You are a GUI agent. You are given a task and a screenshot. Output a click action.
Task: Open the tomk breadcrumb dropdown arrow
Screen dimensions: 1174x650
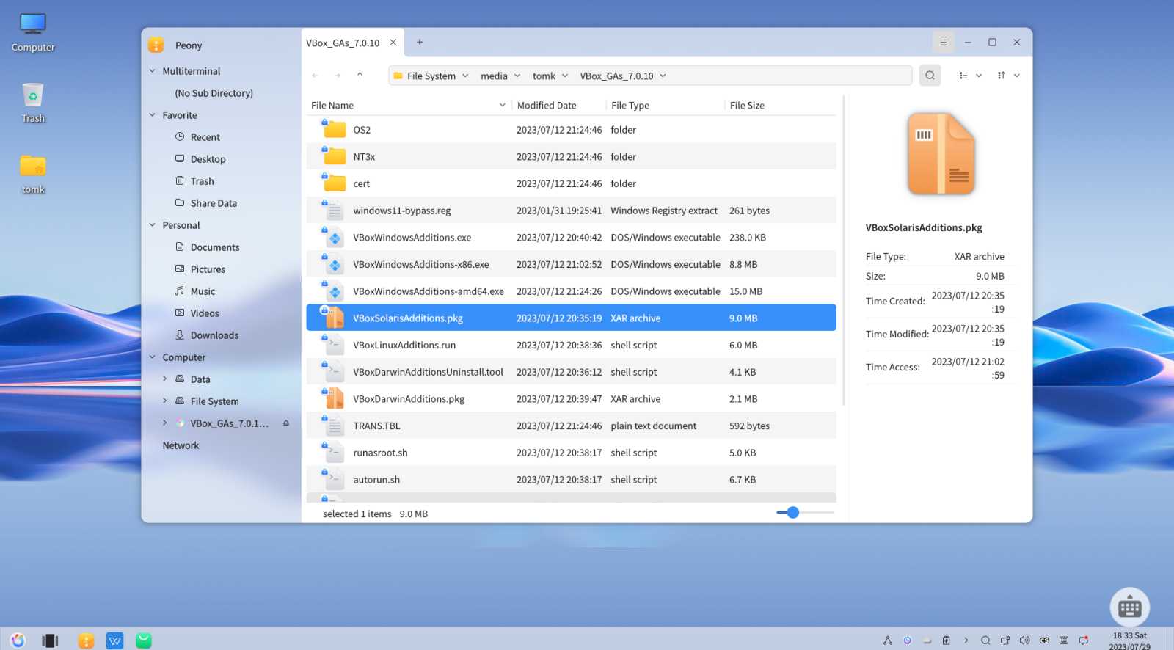click(565, 76)
